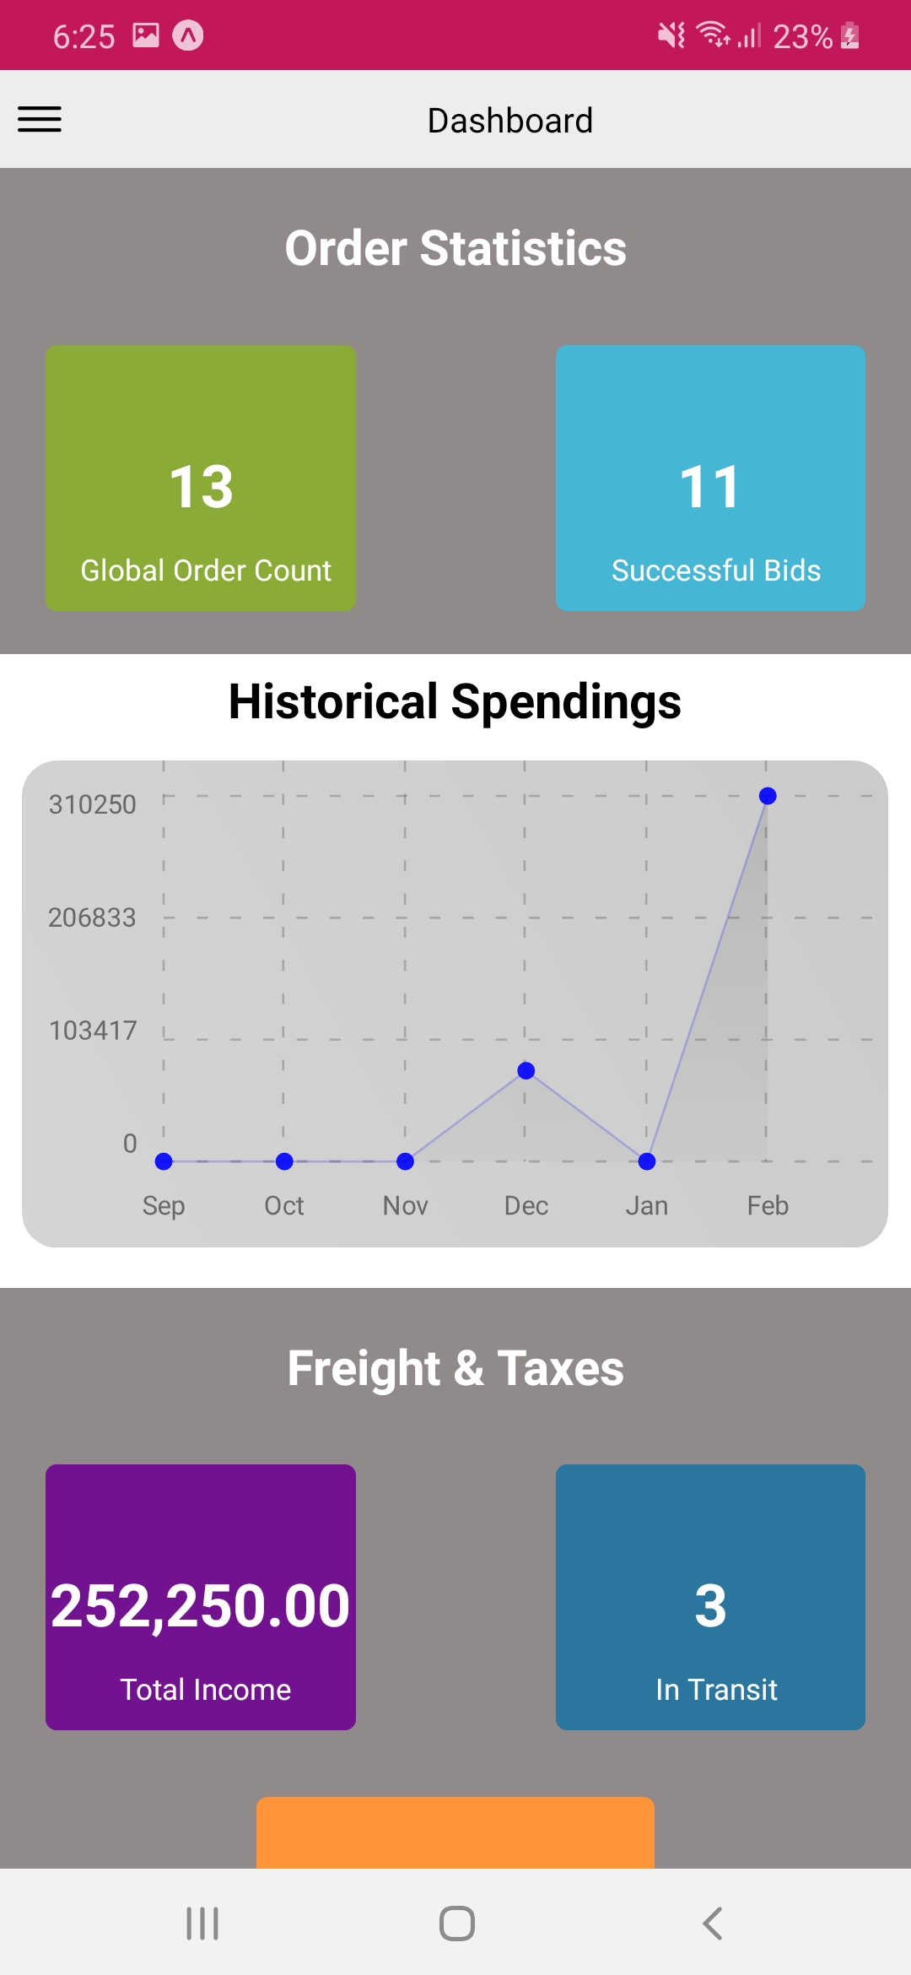This screenshot has height=1975, width=911.
Task: Select the In Transit card
Action: [x=710, y=1597]
